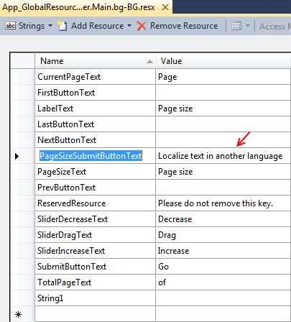Click the empty value cell of LastButtonText
This screenshot has height=322, width=291.
click(x=223, y=124)
